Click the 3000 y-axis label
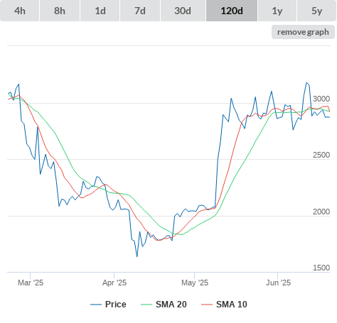The image size is (337, 323). 321,99
